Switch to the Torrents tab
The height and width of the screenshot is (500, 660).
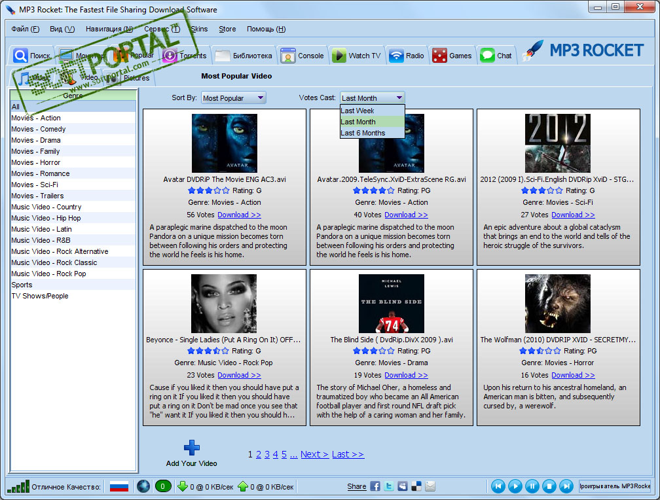(x=185, y=56)
